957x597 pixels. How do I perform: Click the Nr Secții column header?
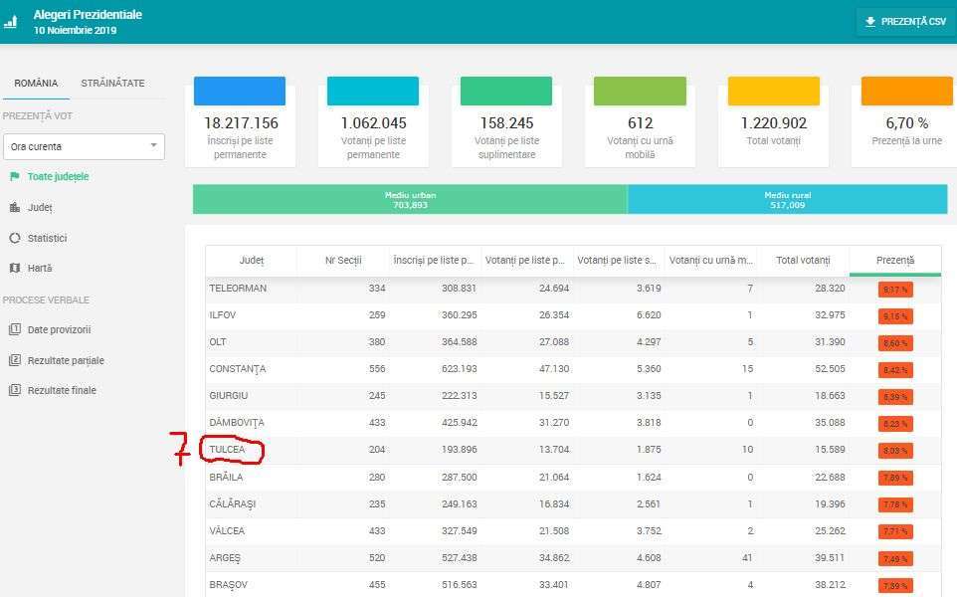coord(343,261)
